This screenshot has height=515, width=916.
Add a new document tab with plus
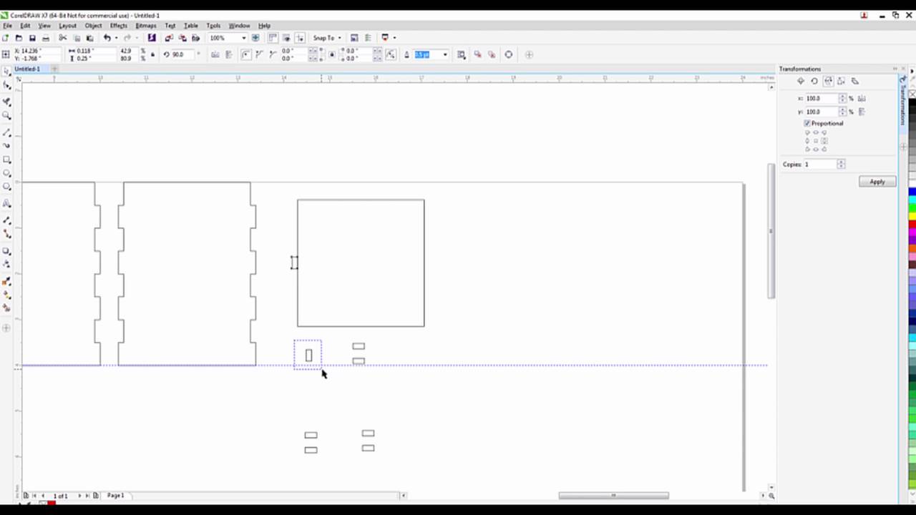click(54, 69)
